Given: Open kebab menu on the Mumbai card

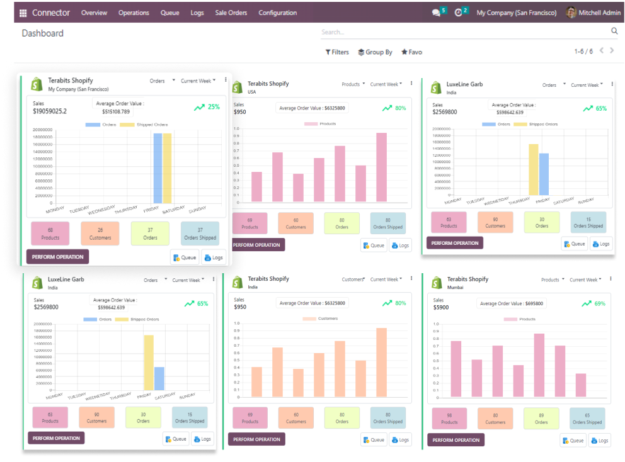Looking at the screenshot, I should pos(611,279).
